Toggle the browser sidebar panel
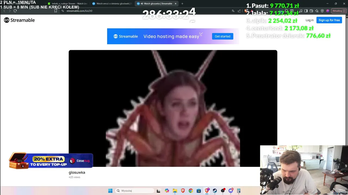348x195 pixels. pyautogui.click(x=306, y=11)
